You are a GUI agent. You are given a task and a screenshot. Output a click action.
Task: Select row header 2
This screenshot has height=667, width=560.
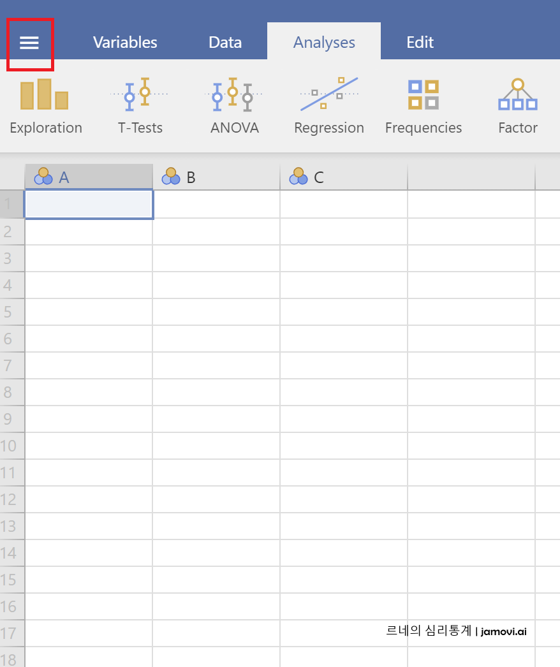(12, 231)
